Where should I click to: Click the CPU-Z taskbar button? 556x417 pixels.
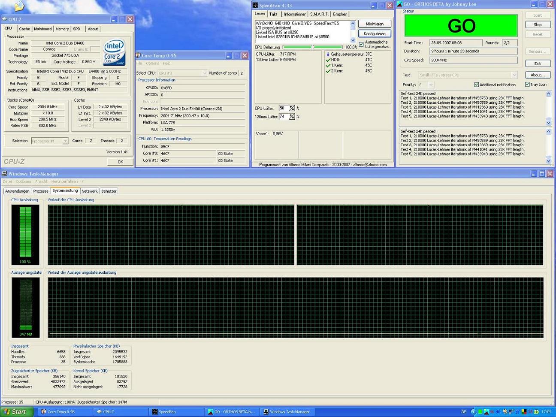(121, 412)
